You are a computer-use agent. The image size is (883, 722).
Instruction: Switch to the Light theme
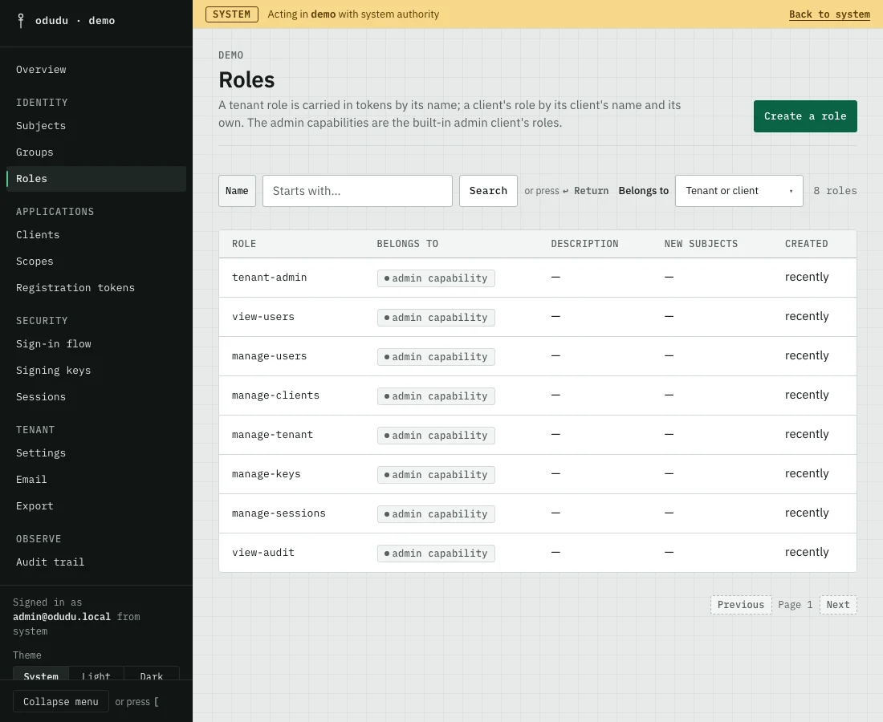point(96,673)
